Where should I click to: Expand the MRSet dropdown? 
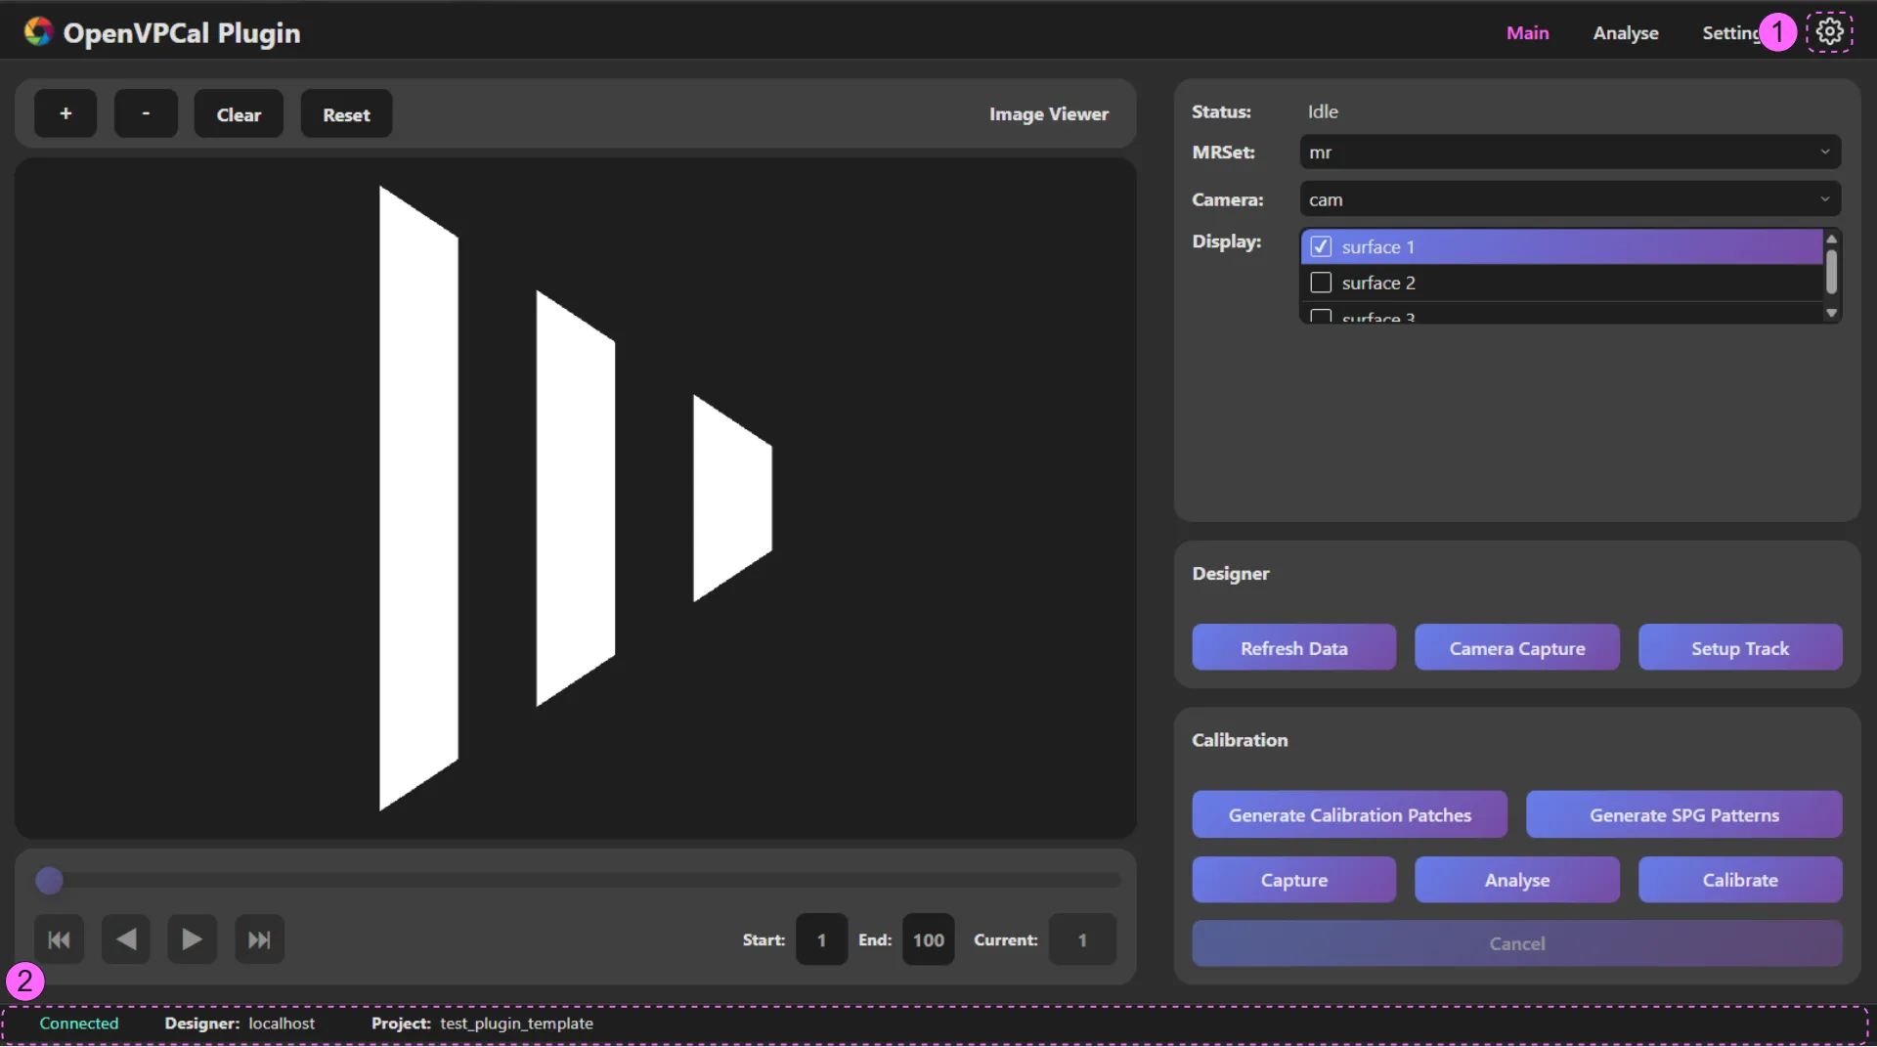[x=1569, y=153]
